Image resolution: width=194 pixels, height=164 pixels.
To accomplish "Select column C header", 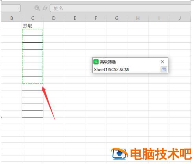I will [33, 18].
